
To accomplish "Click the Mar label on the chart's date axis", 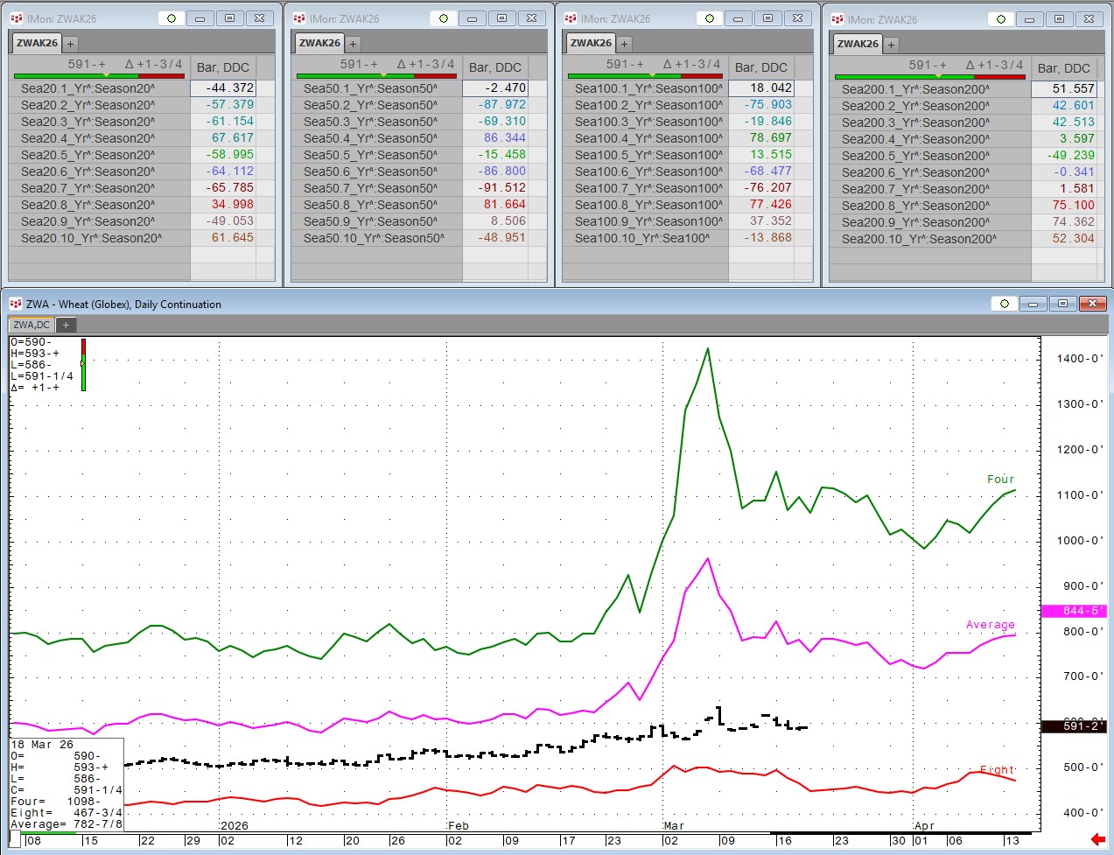I will (x=674, y=826).
